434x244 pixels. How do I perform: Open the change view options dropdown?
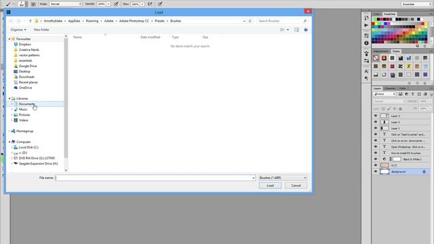click(288, 30)
